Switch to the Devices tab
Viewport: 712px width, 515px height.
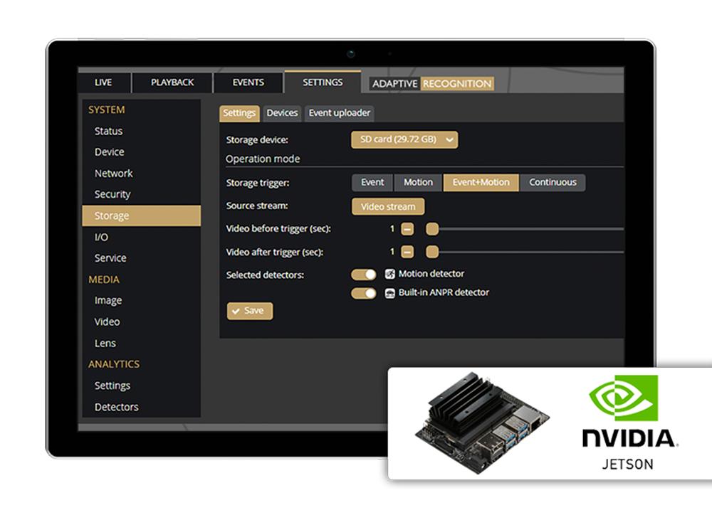point(282,113)
